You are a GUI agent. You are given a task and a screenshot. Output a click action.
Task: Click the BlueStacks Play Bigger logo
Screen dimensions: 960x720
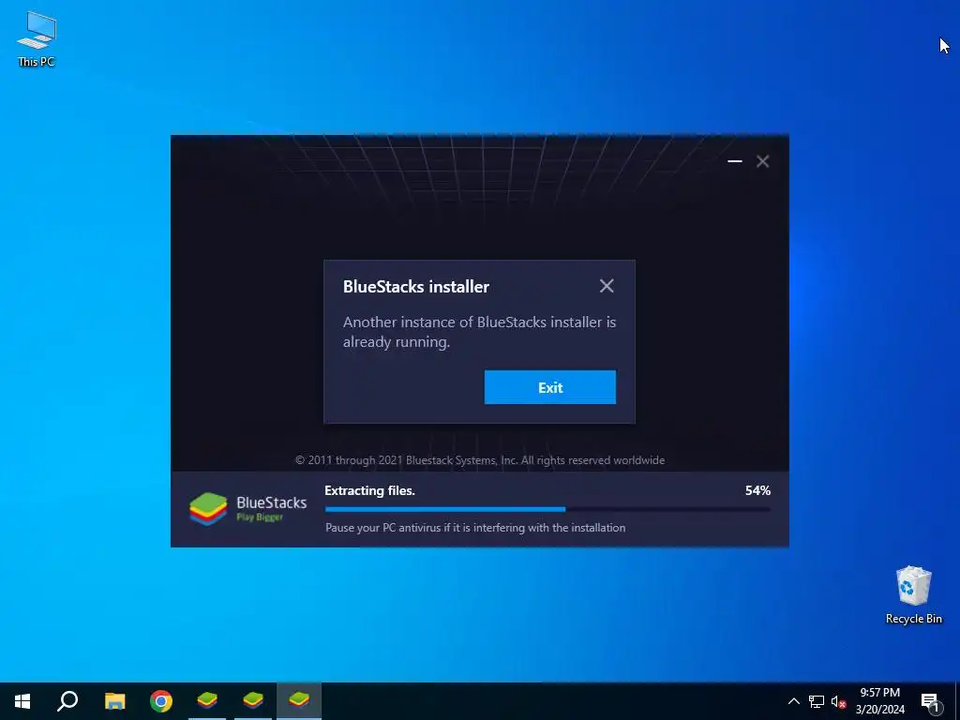coord(247,509)
